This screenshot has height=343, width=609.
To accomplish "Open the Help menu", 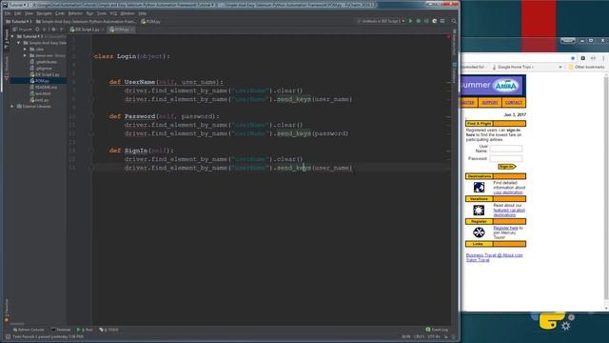I will (143, 13).
